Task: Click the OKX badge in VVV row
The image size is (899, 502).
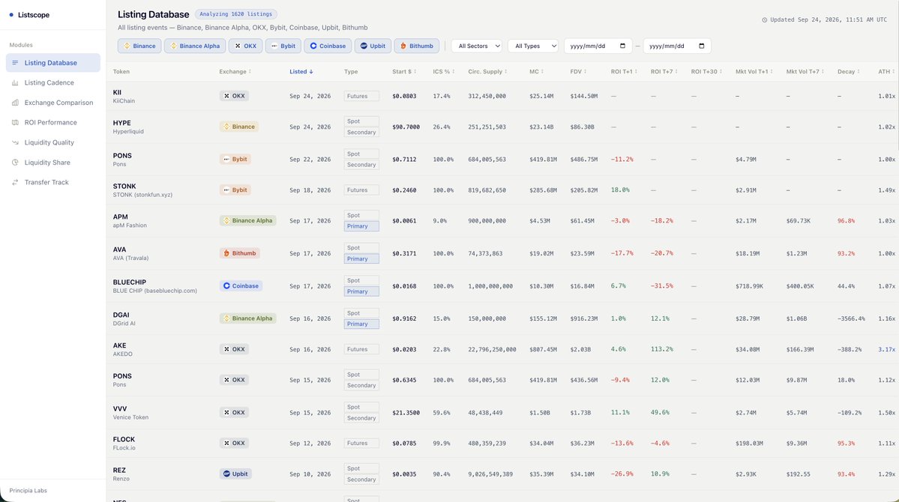Action: (234, 413)
